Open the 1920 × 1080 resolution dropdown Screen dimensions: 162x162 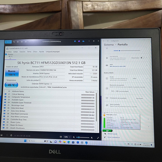click(x=121, y=91)
